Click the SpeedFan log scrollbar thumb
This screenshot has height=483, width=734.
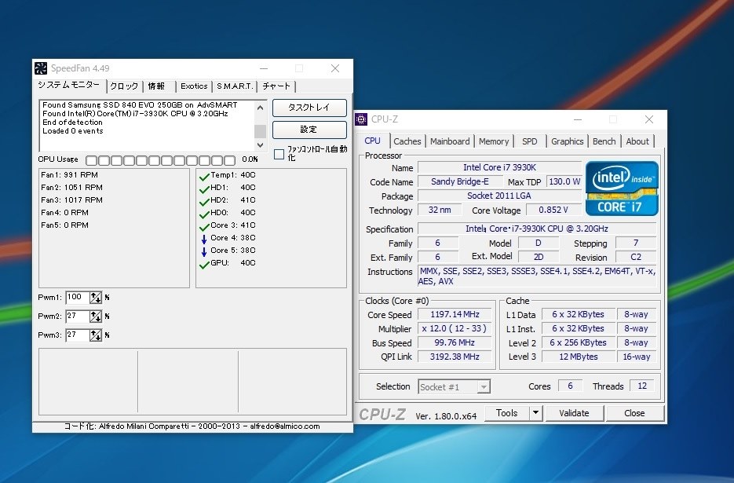coord(261,131)
